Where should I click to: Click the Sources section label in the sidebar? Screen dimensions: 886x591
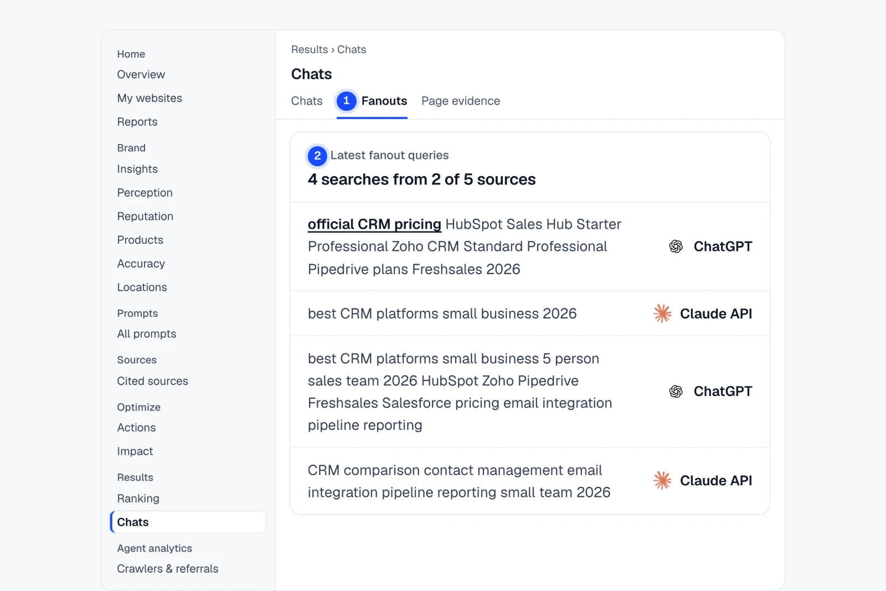pos(137,360)
